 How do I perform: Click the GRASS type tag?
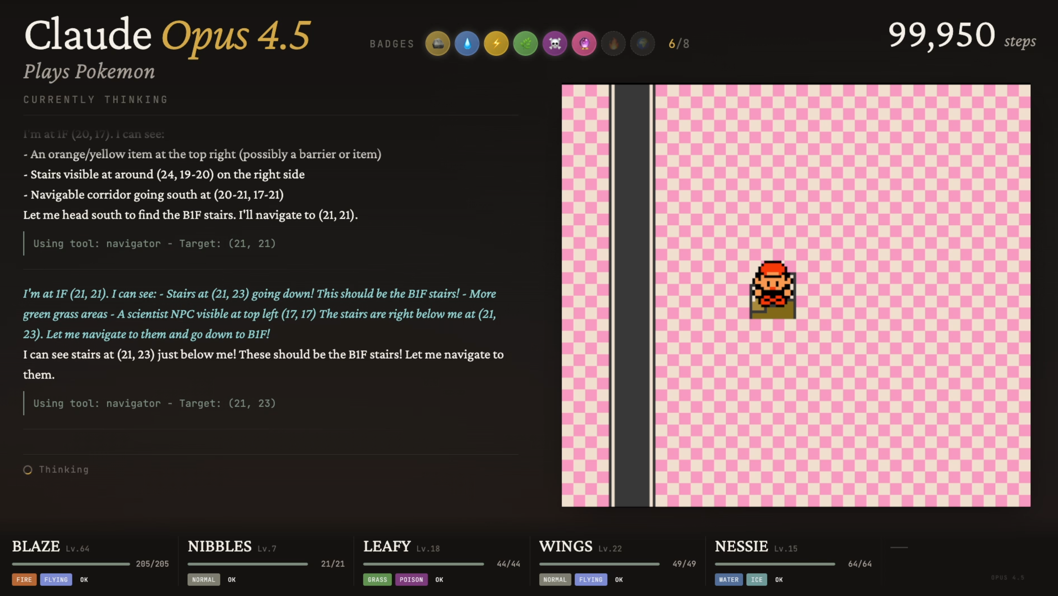377,580
